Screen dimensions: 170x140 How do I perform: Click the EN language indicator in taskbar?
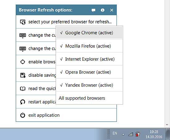point(115,133)
